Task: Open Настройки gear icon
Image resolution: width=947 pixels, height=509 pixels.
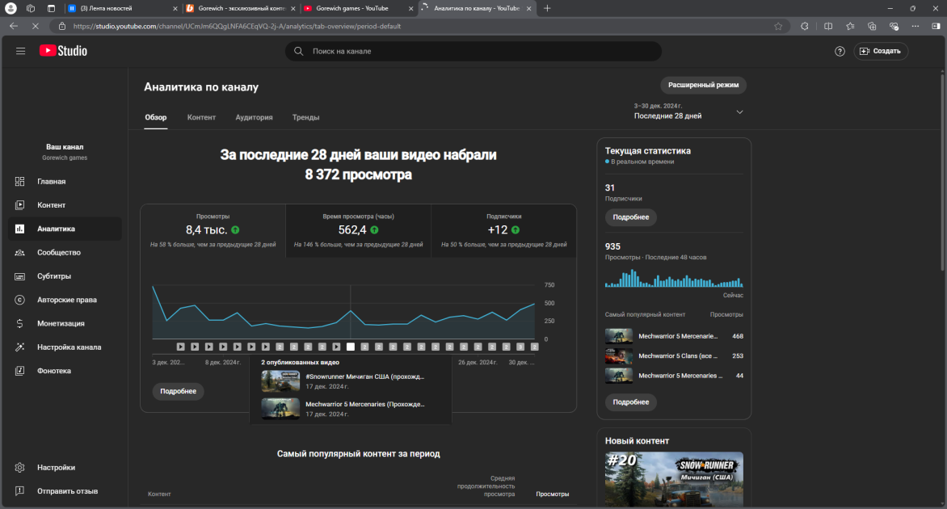Action: [x=20, y=467]
